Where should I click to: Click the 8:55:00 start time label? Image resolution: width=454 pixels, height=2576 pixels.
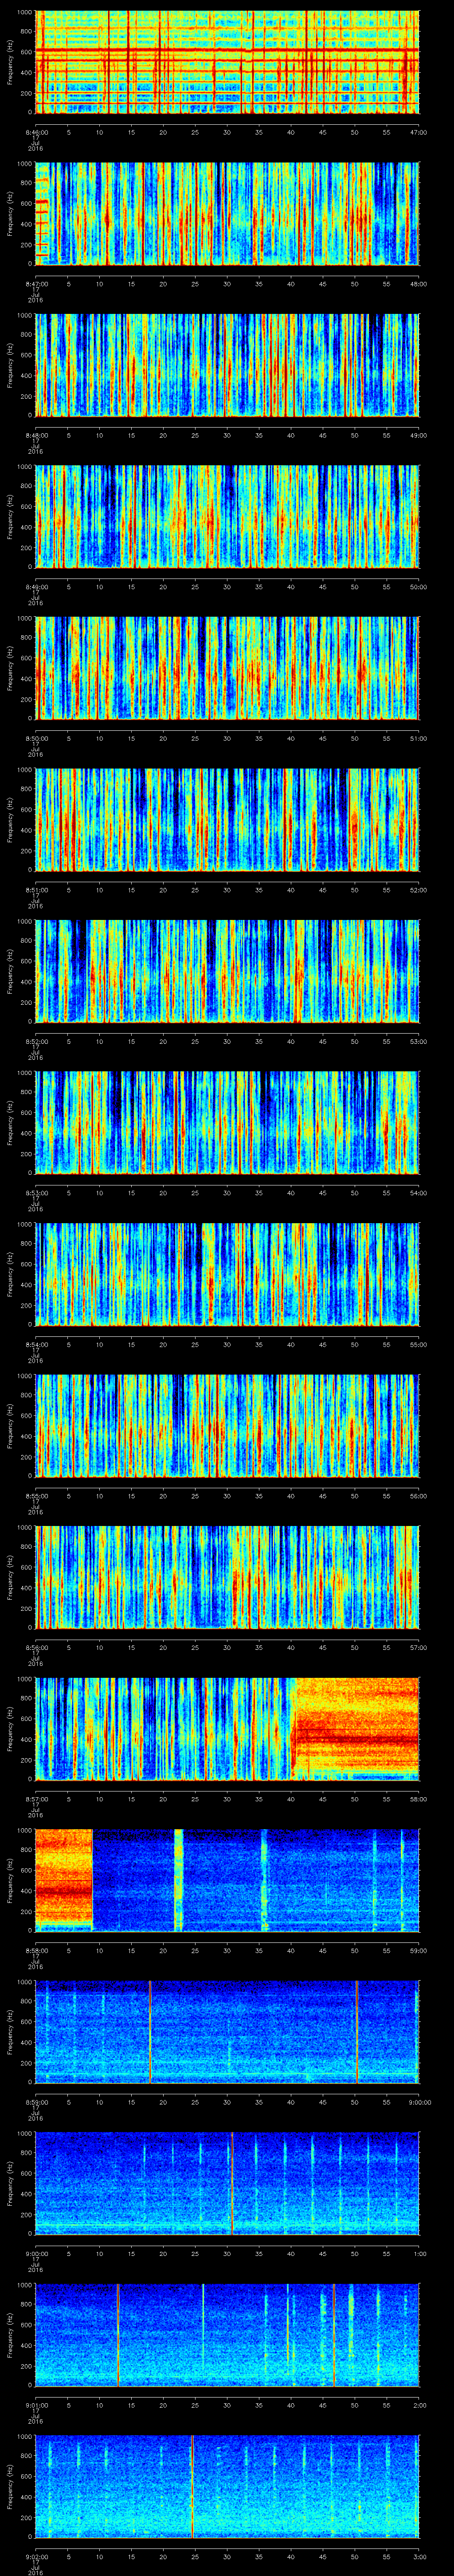pos(36,1496)
